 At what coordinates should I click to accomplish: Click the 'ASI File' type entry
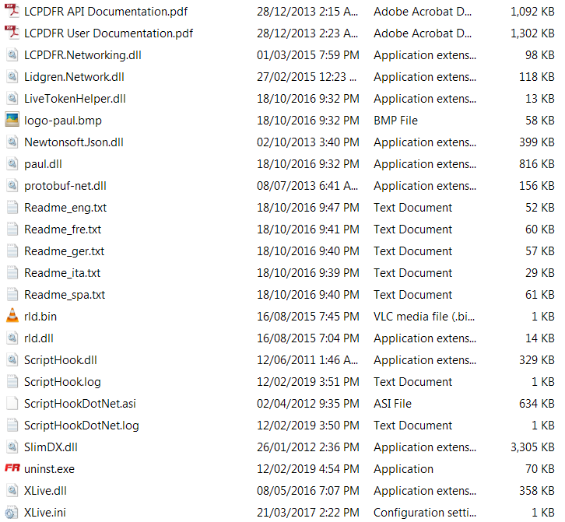392,404
